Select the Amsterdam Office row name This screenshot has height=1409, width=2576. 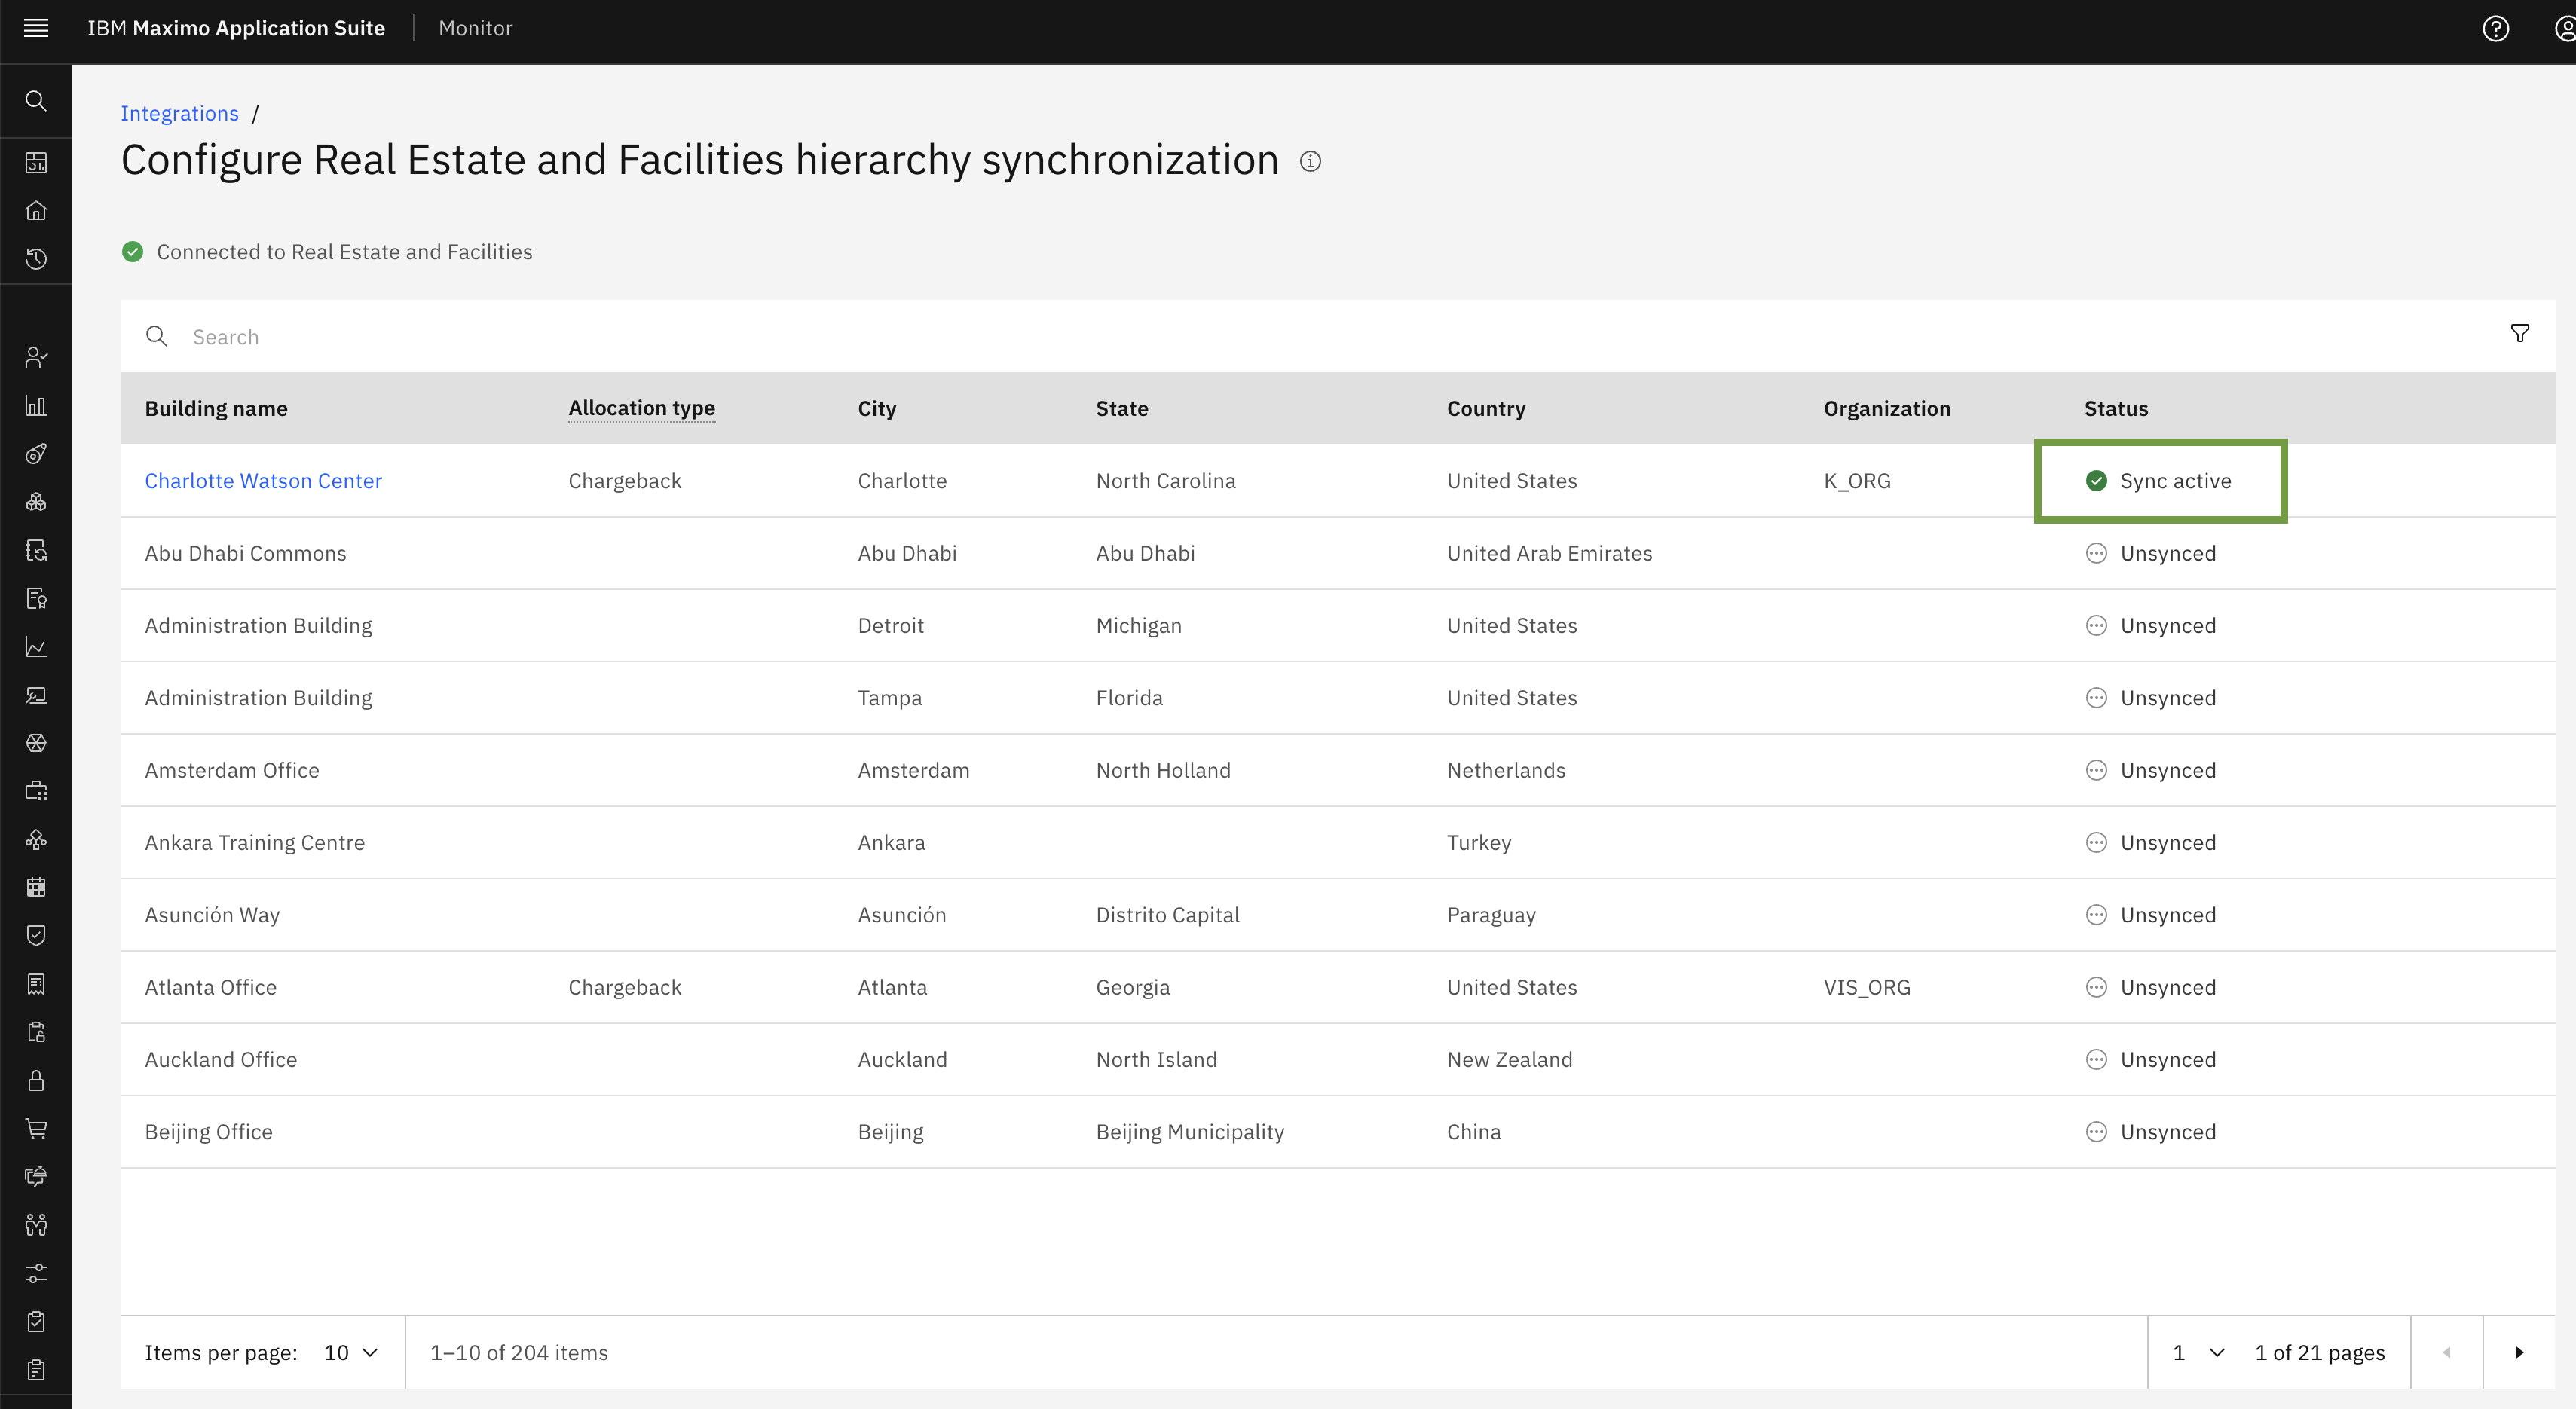point(232,770)
